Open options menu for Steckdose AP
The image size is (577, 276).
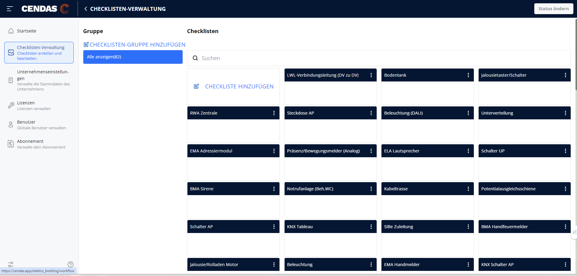pos(371,113)
